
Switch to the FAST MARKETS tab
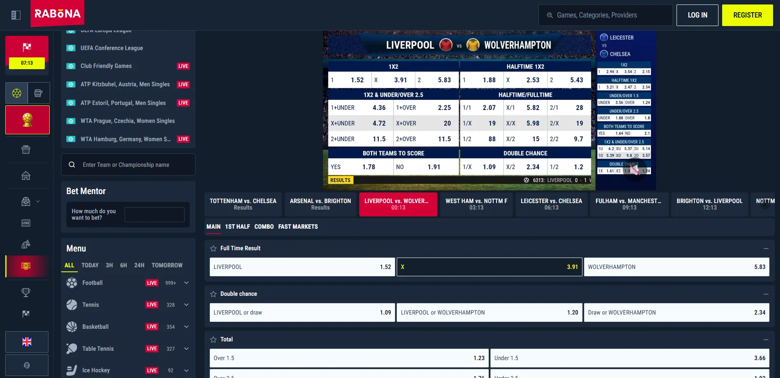tap(298, 227)
